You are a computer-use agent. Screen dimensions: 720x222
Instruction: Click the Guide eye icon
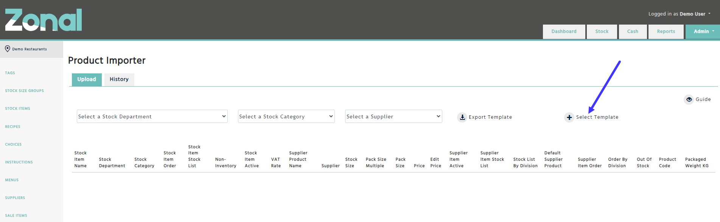[689, 99]
